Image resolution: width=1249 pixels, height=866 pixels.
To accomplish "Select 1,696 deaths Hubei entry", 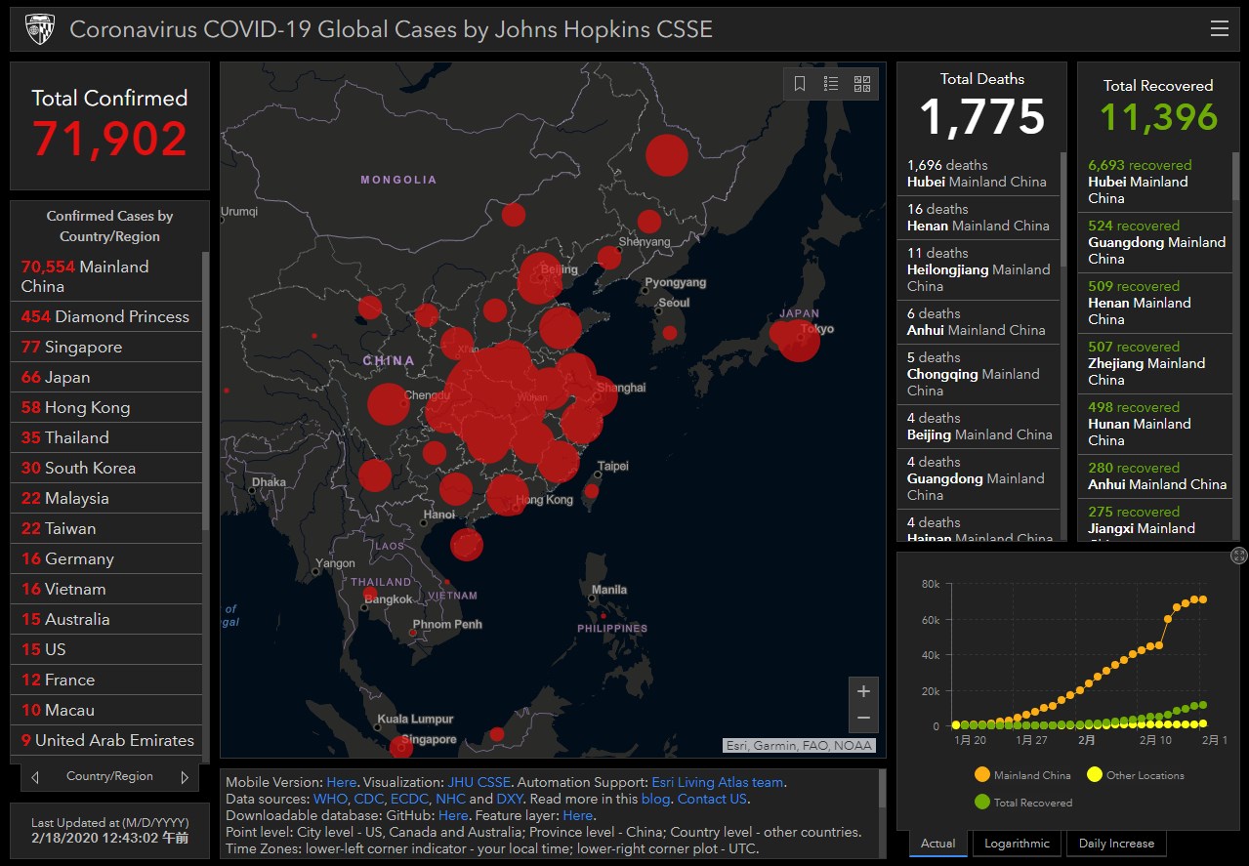I will pyautogui.click(x=978, y=174).
